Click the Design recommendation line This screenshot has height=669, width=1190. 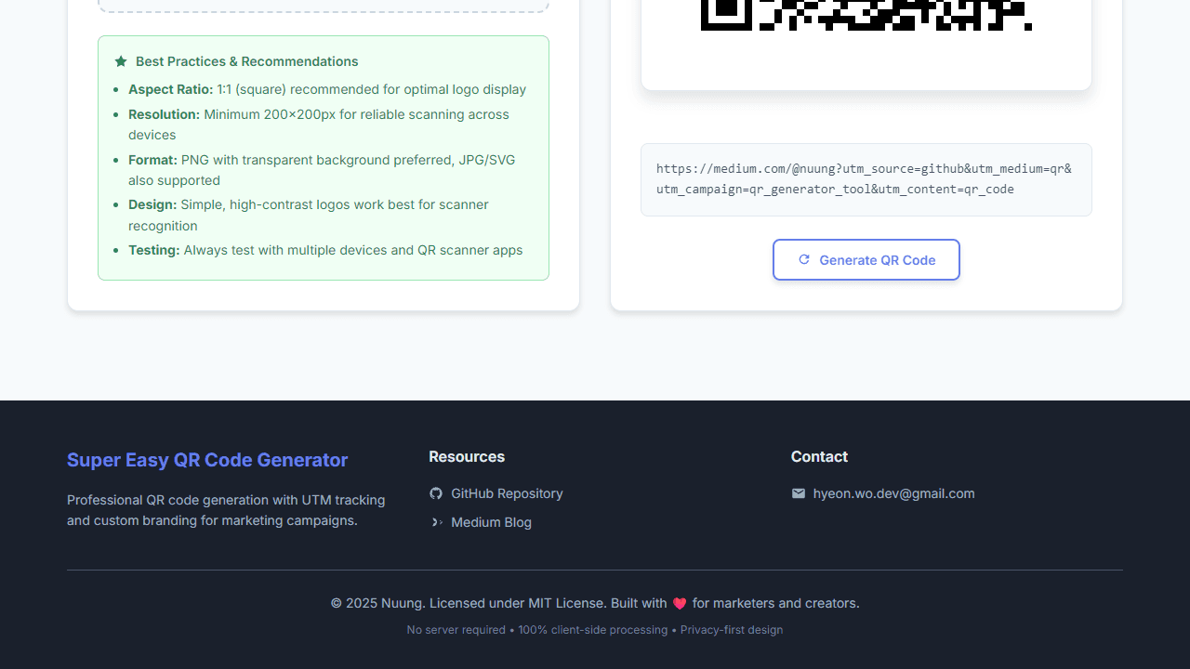[x=309, y=215]
